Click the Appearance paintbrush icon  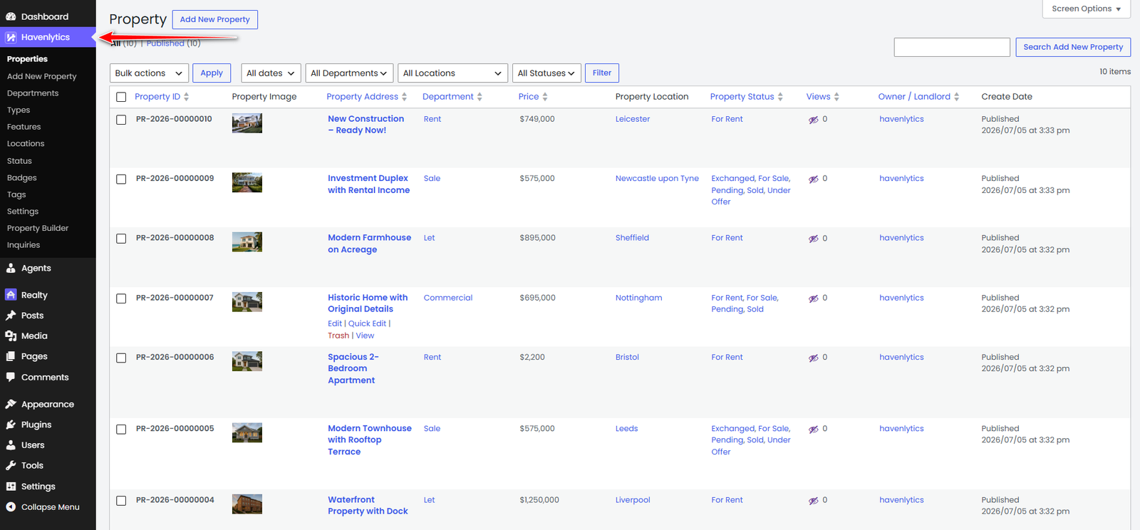click(11, 404)
